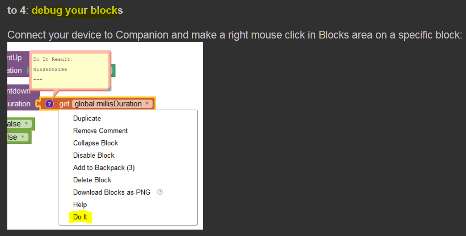Image resolution: width=466 pixels, height=236 pixels.
Task: Click help icon beside Download Blocks as PNG
Action: tap(160, 192)
